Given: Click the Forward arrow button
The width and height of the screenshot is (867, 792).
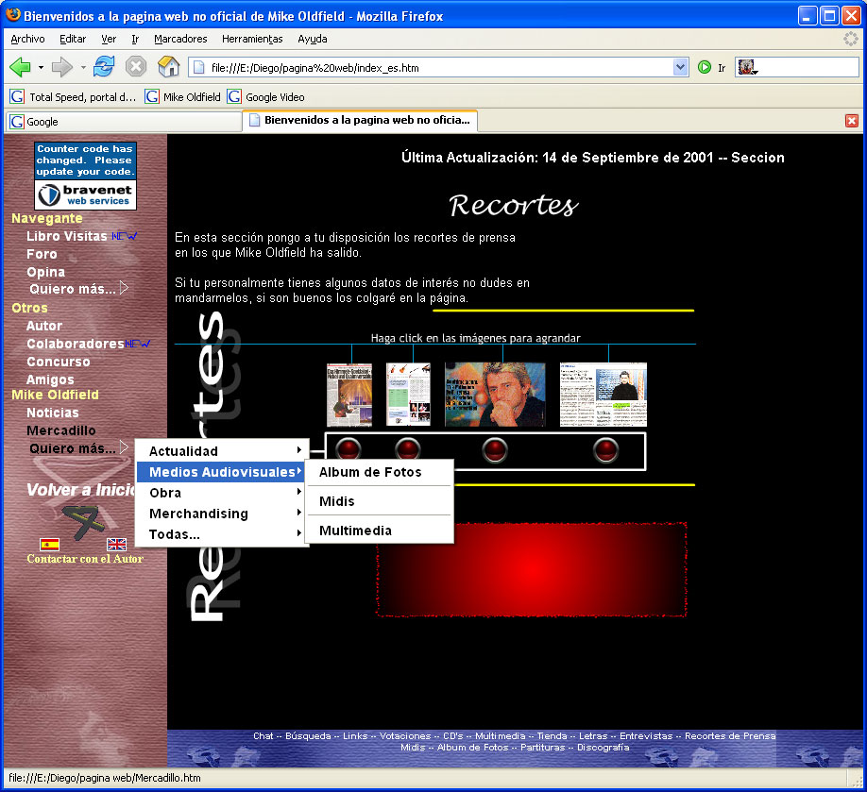Looking at the screenshot, I should point(62,67).
